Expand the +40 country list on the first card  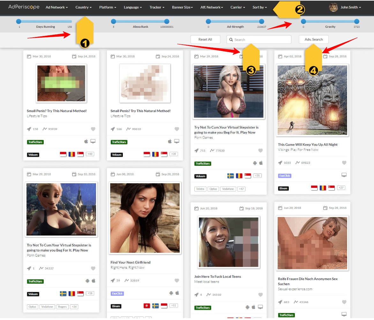tap(90, 154)
